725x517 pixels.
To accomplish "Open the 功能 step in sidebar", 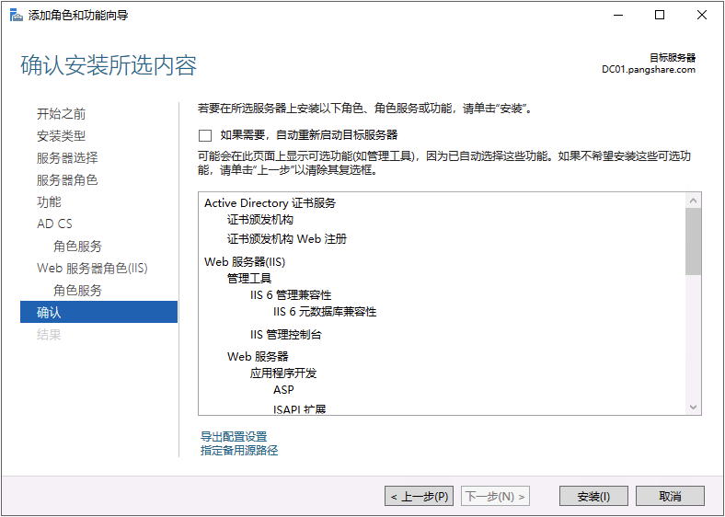I will coord(49,202).
